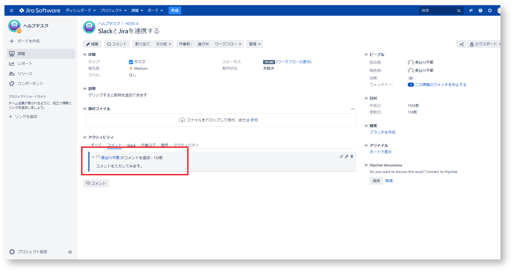Collapse the アクティビティ section
The width and height of the screenshot is (513, 272).
click(x=85, y=137)
